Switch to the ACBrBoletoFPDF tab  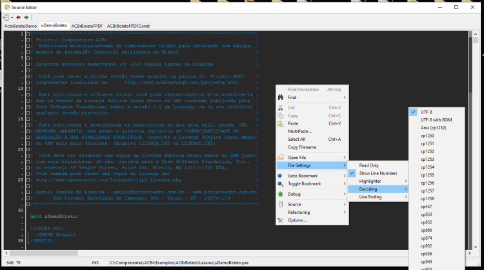point(87,26)
